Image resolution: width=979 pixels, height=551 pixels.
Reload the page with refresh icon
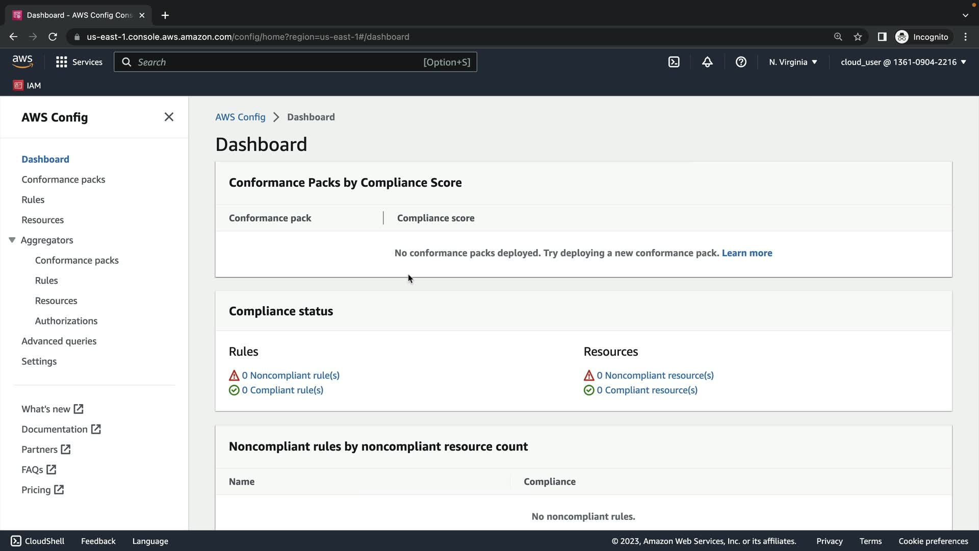pyautogui.click(x=53, y=37)
